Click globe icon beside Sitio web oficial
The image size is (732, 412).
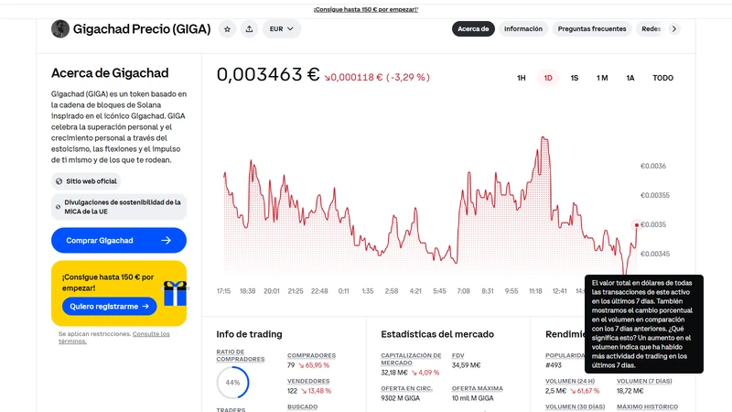click(59, 181)
